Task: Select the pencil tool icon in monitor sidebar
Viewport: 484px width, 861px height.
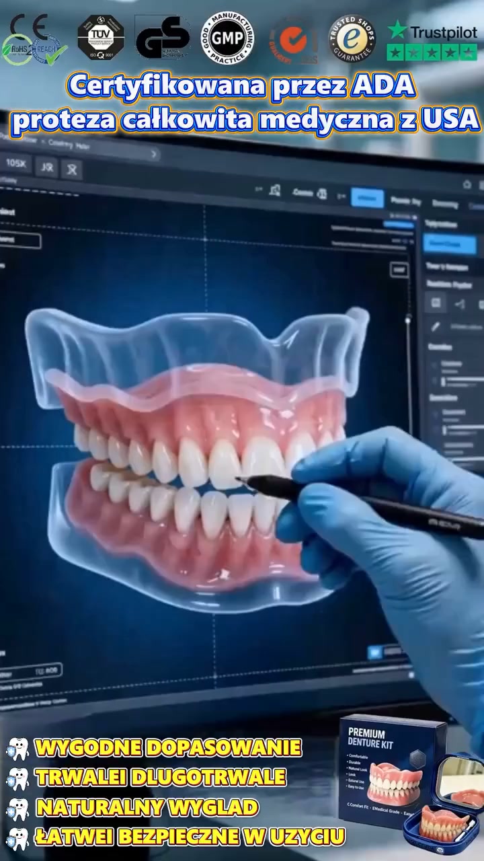Action: [x=436, y=327]
